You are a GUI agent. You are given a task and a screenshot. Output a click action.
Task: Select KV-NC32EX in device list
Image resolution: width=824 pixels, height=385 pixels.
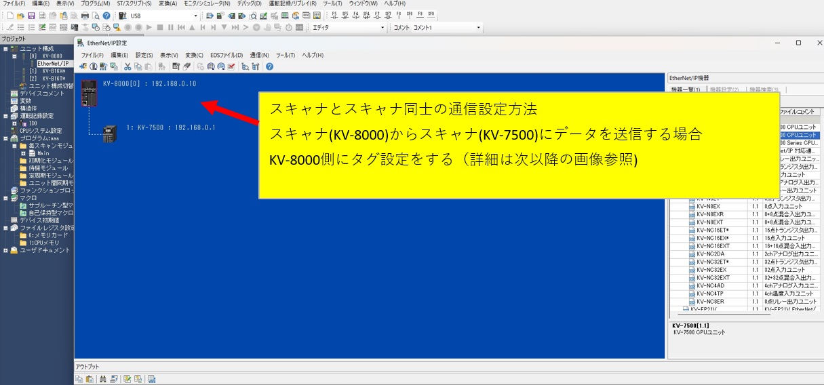709,269
